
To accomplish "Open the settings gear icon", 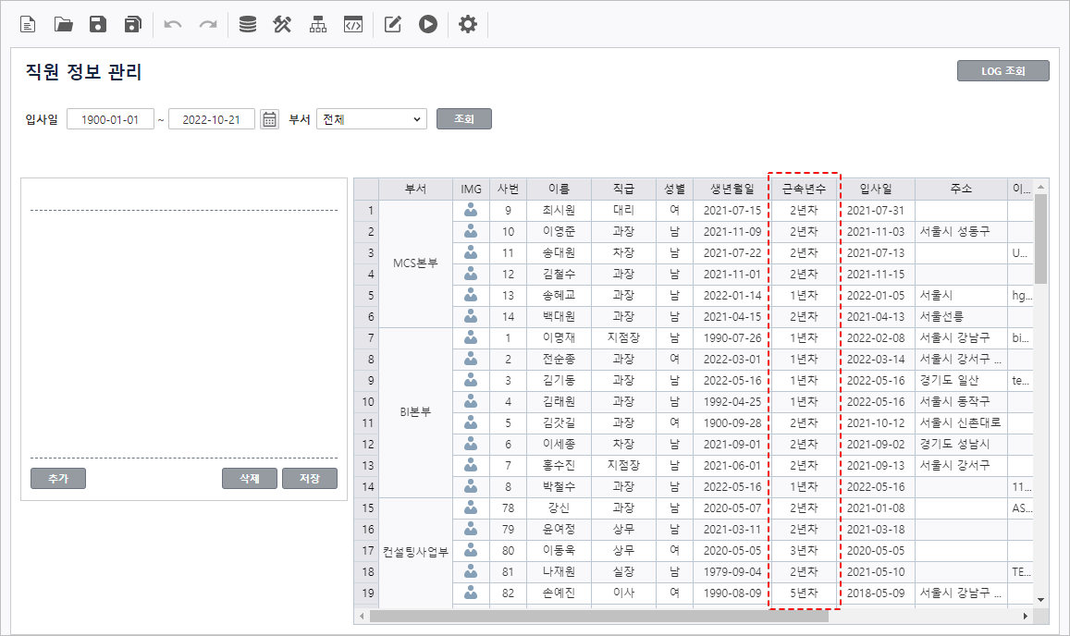I will [x=468, y=25].
